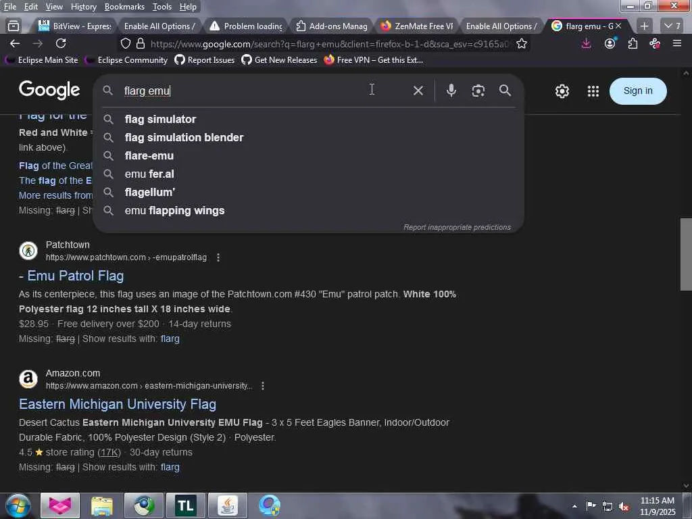
Task: Search by image with the camera icon
Action: point(478,91)
